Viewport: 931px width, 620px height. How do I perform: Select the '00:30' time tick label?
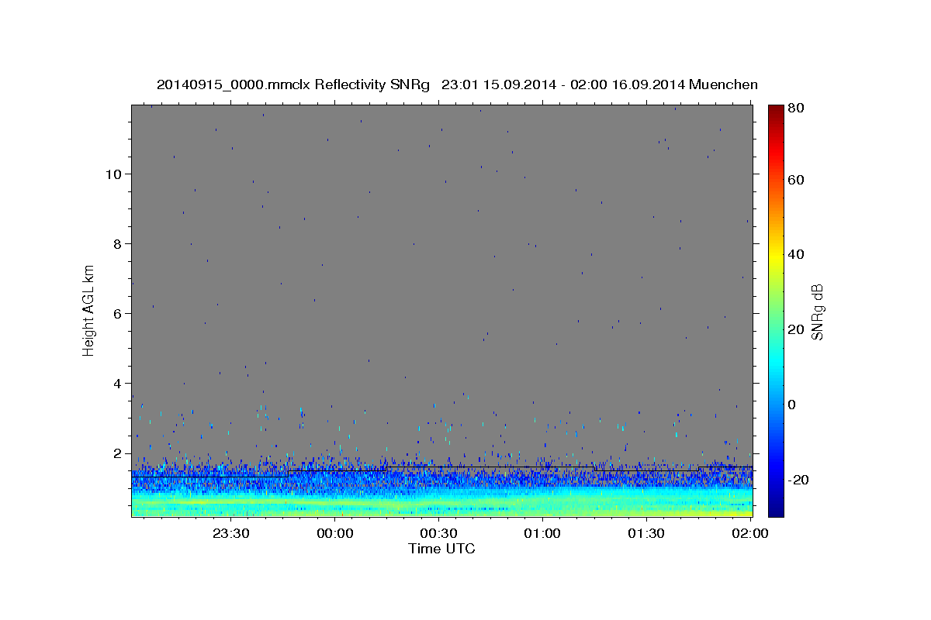(x=438, y=534)
